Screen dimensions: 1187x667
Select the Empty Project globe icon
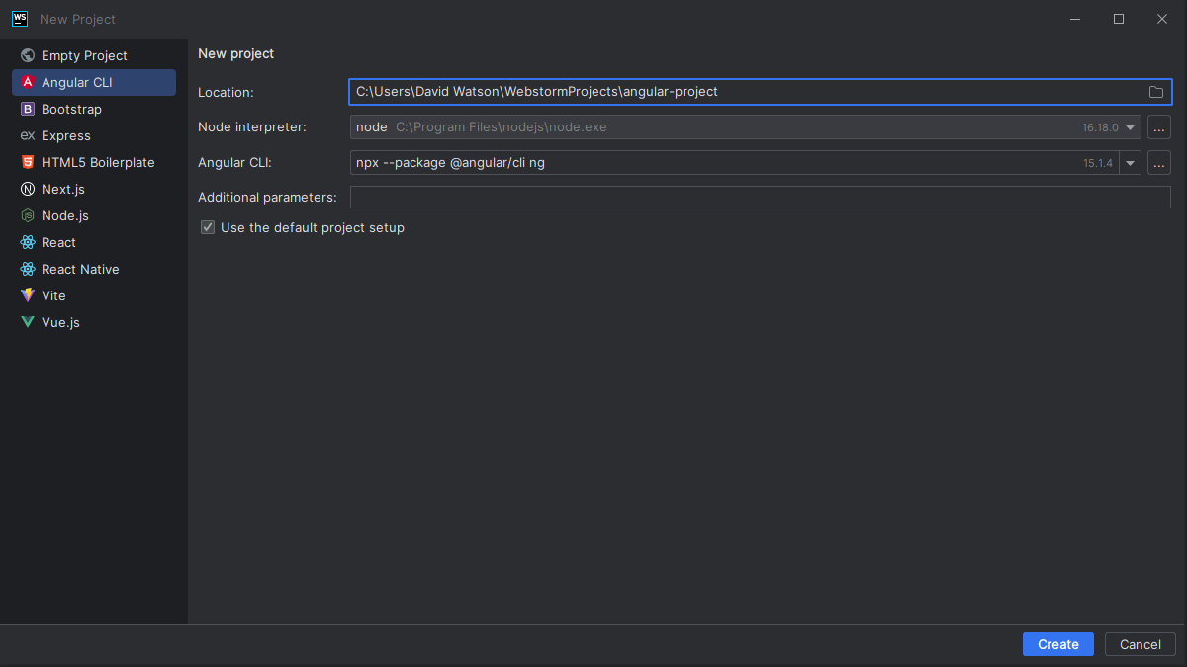(x=27, y=55)
